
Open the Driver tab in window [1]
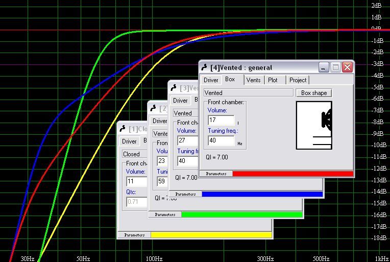pyautogui.click(x=129, y=141)
